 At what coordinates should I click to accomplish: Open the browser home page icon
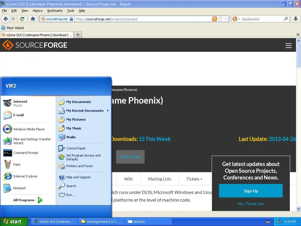point(33,19)
